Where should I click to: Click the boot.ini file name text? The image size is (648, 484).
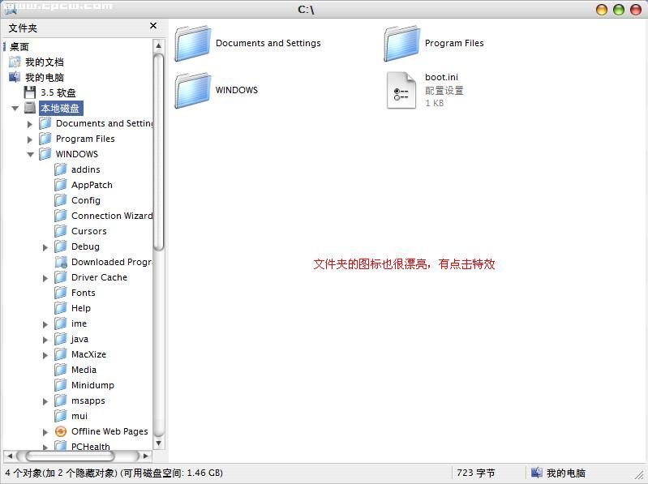coord(441,77)
